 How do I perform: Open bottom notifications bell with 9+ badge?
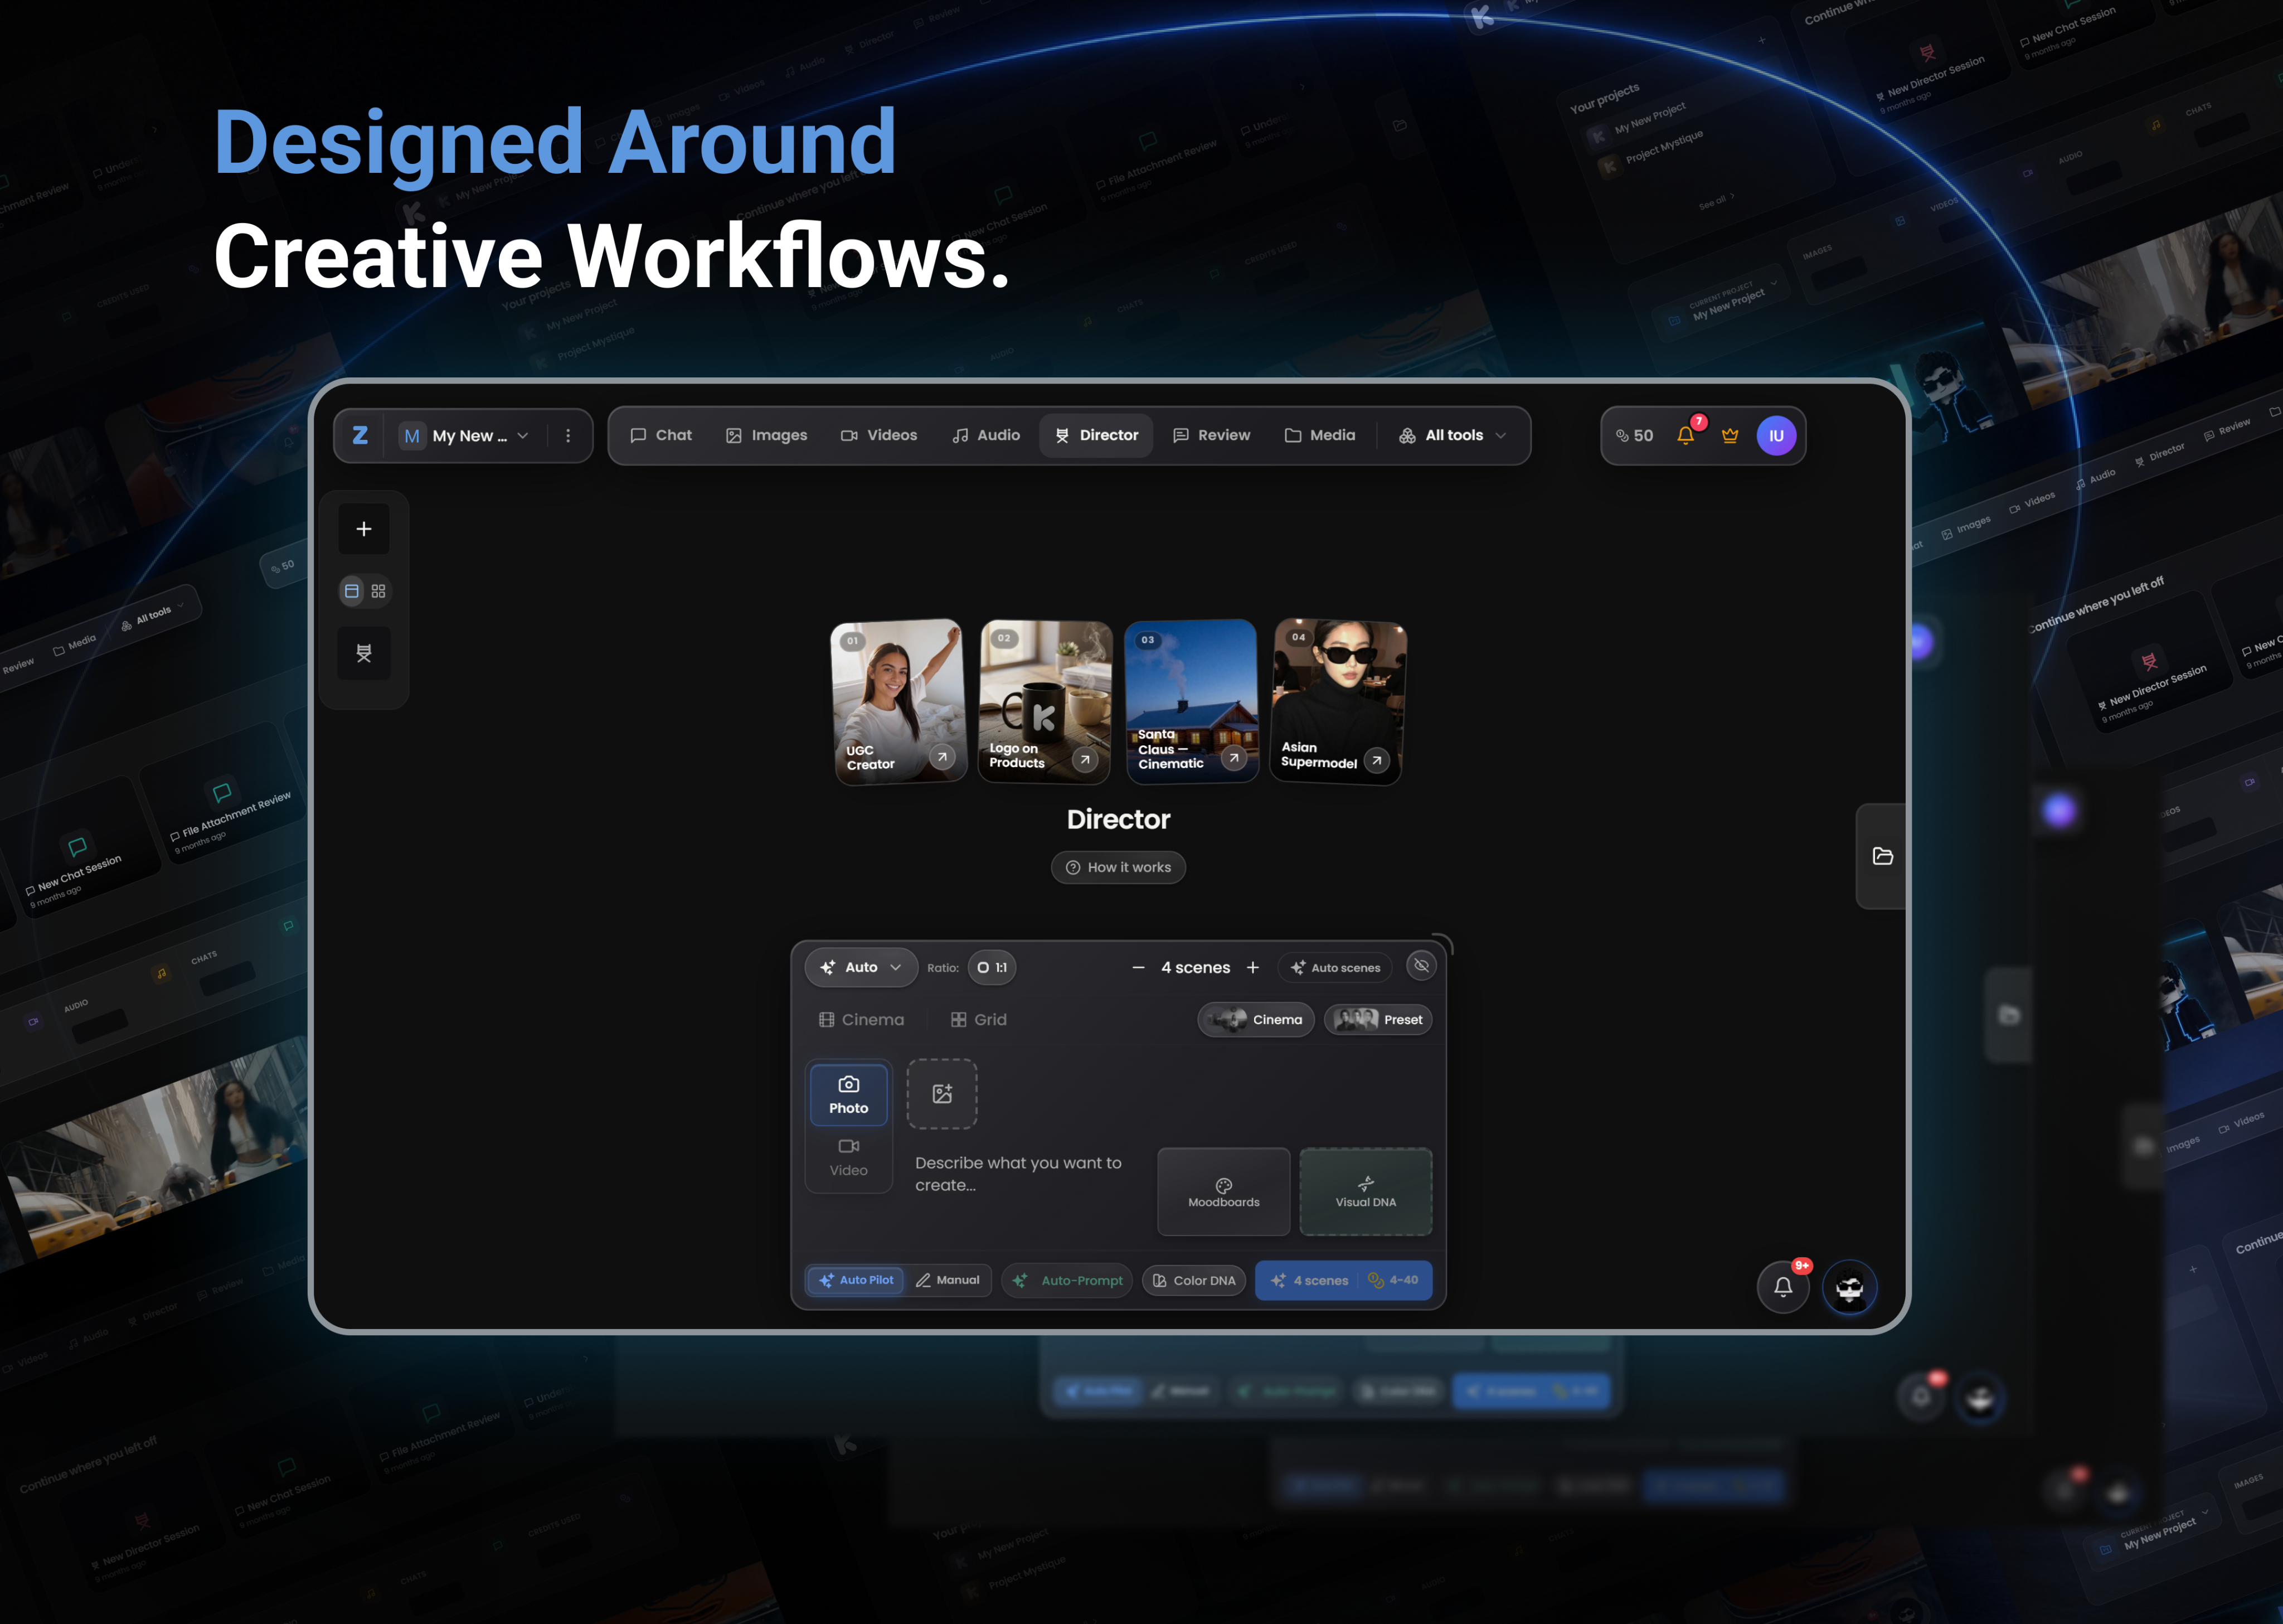pos(1783,1287)
